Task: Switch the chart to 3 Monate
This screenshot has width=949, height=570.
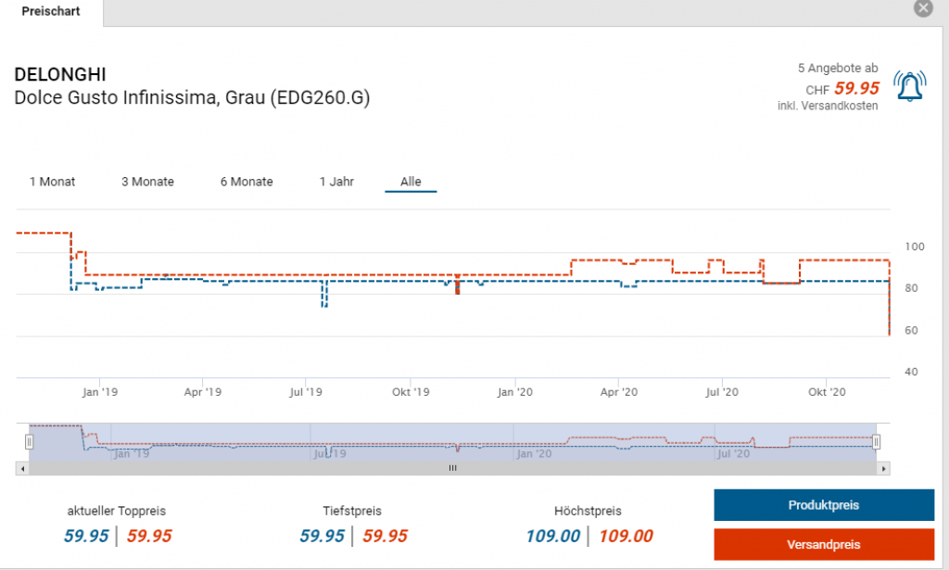Action: (147, 182)
